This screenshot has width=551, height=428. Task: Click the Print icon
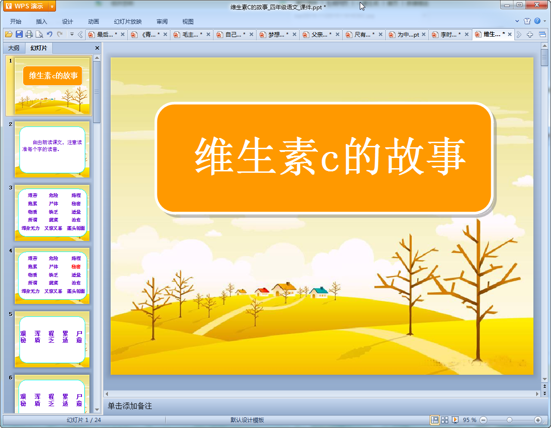point(29,34)
